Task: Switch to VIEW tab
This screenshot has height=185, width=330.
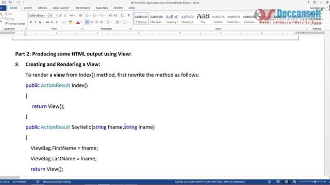Action: 131,8
